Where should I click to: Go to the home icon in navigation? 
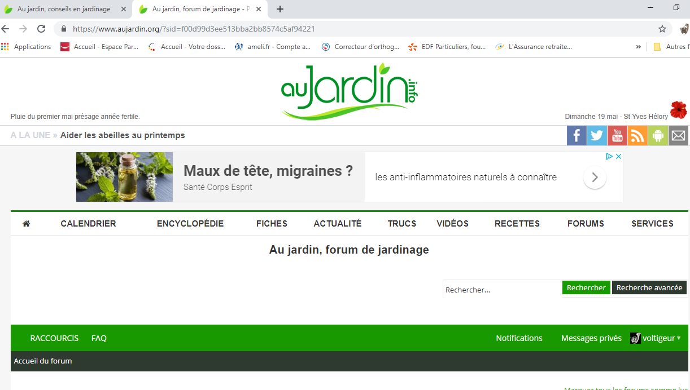click(x=26, y=224)
